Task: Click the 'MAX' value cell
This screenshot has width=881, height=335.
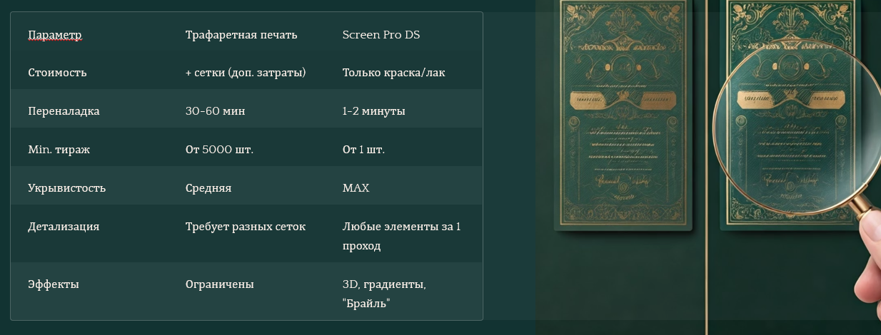Action: tap(356, 188)
